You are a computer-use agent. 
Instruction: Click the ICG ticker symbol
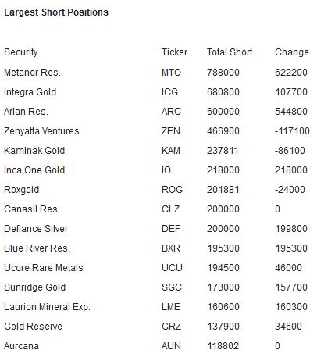pyautogui.click(x=169, y=92)
